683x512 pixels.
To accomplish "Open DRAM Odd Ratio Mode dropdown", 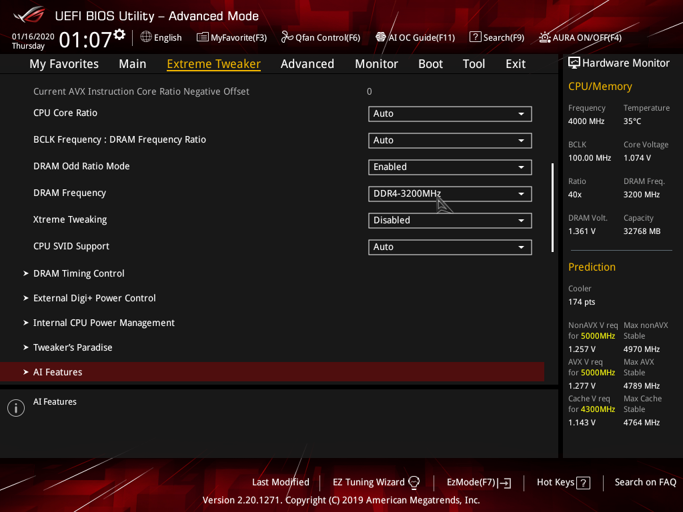I will [x=450, y=167].
